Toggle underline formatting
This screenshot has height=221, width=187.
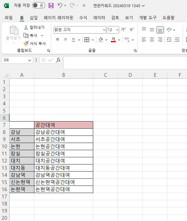pos(73,40)
